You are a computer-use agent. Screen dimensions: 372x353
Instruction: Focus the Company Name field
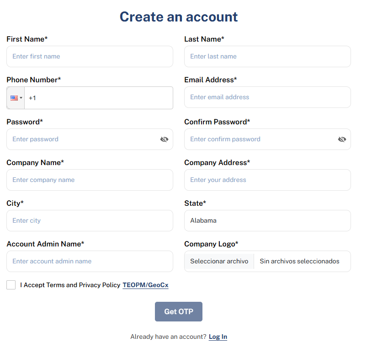pyautogui.click(x=90, y=180)
